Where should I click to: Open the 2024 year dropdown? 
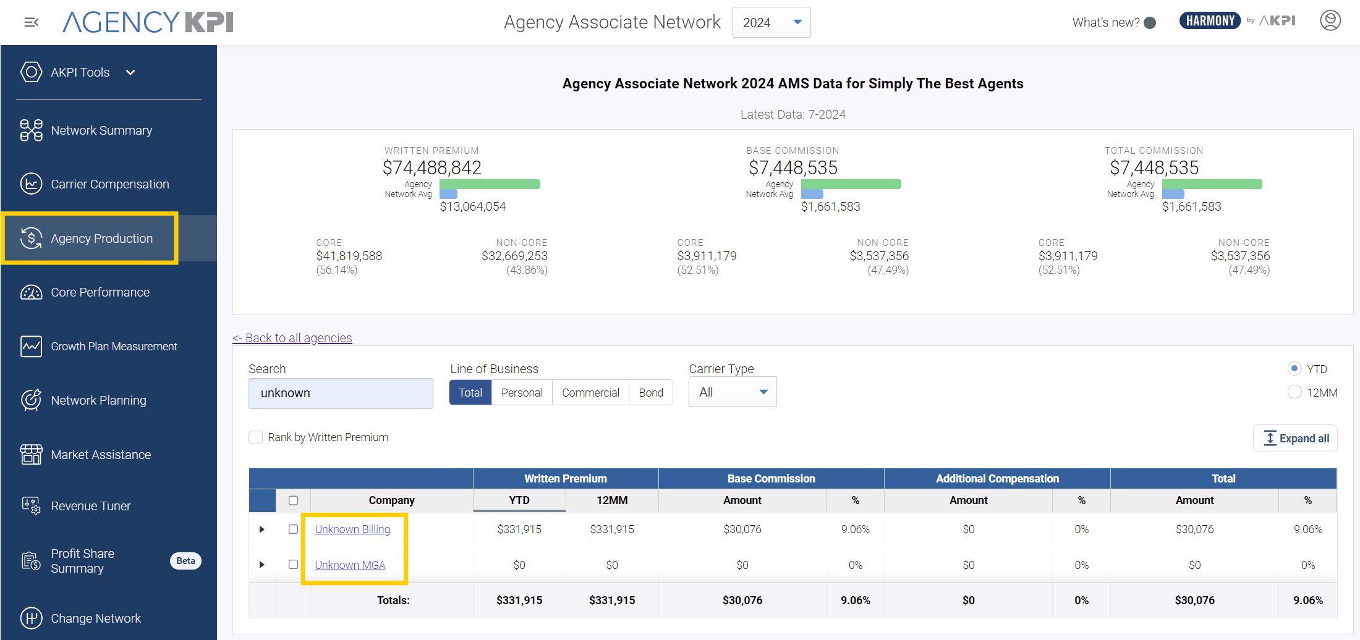771,22
